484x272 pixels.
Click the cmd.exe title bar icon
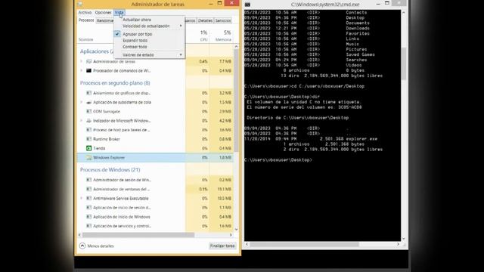pos(247,5)
